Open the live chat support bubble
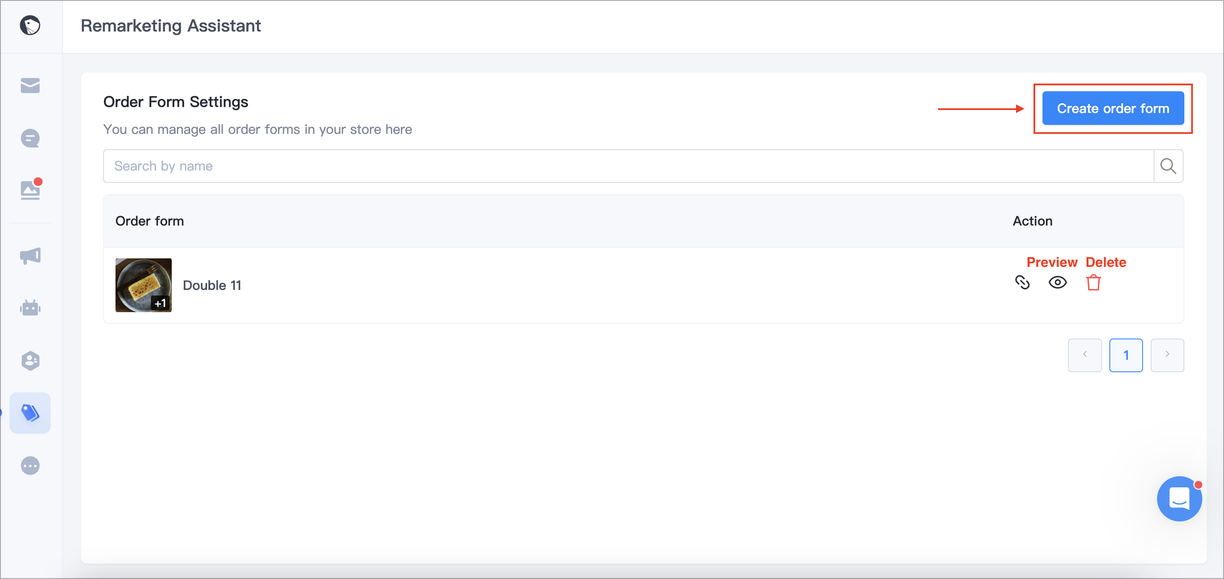 pos(1179,499)
